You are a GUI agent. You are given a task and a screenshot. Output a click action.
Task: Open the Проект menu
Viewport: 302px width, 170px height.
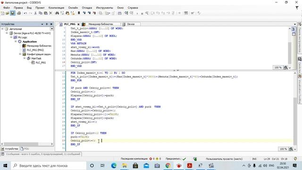40,8
